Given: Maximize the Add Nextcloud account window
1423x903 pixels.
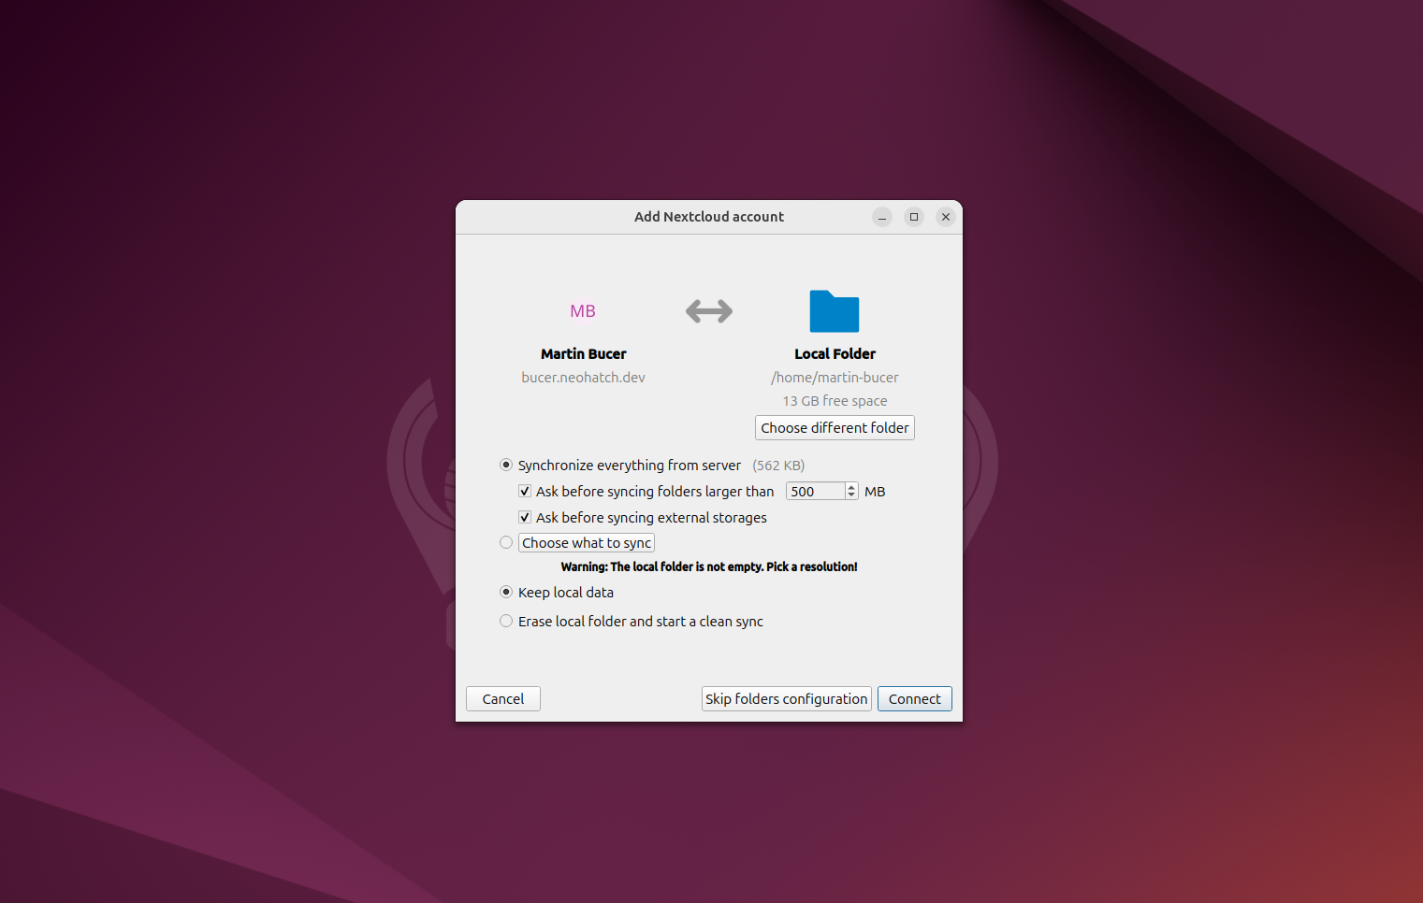Looking at the screenshot, I should (x=914, y=217).
